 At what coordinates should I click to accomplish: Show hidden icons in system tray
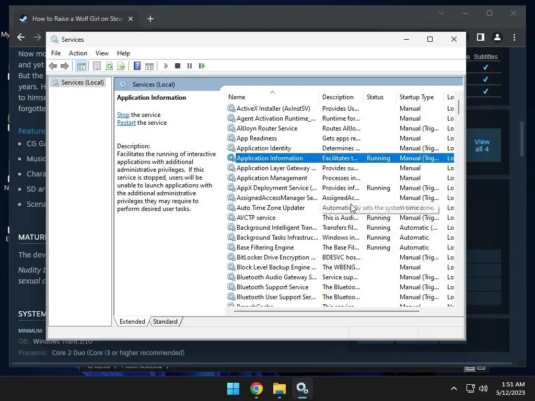pos(454,388)
